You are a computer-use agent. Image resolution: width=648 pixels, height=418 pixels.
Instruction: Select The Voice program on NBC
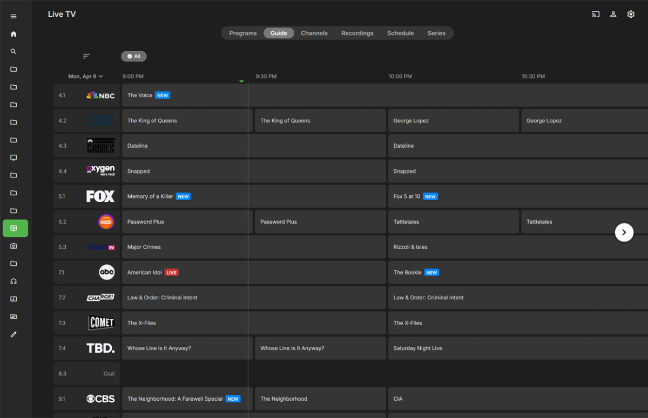click(x=140, y=95)
